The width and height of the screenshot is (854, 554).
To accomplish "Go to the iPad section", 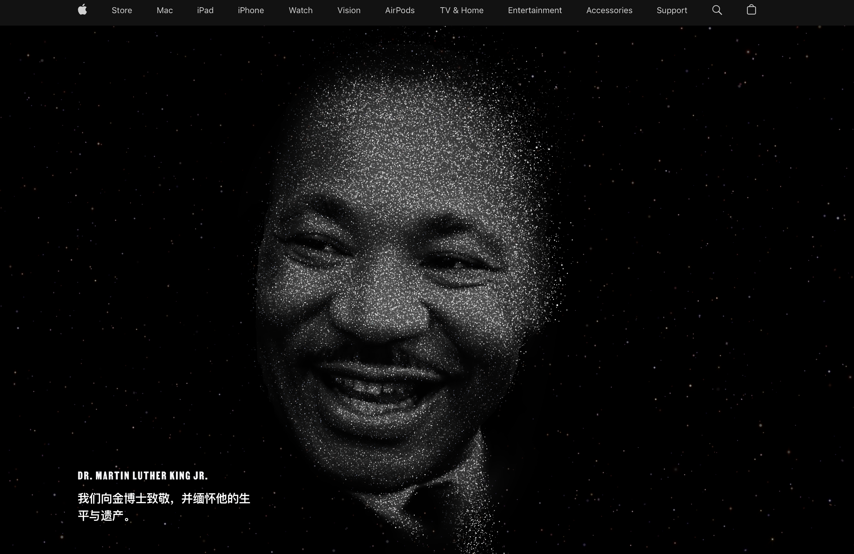I will [x=205, y=10].
